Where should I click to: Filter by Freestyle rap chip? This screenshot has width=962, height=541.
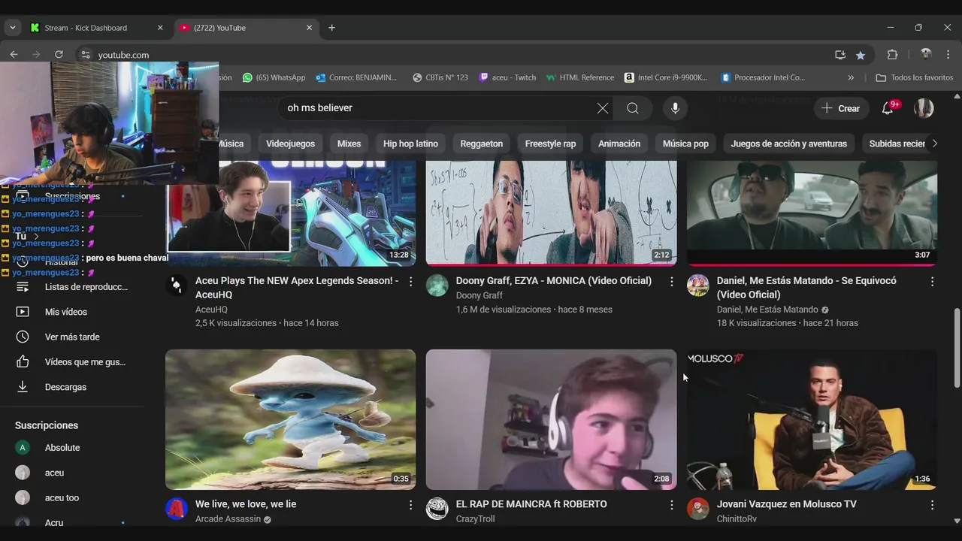point(550,144)
